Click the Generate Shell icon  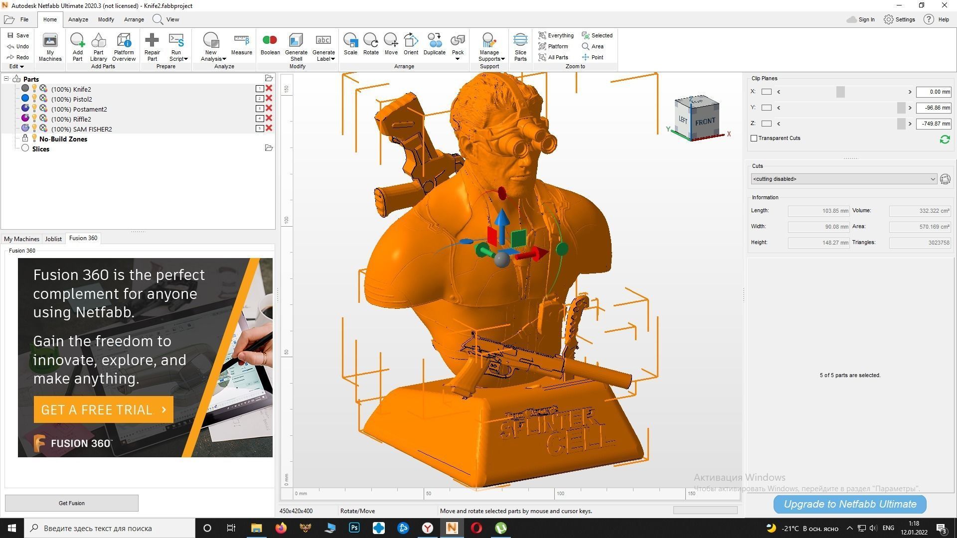[x=296, y=47]
